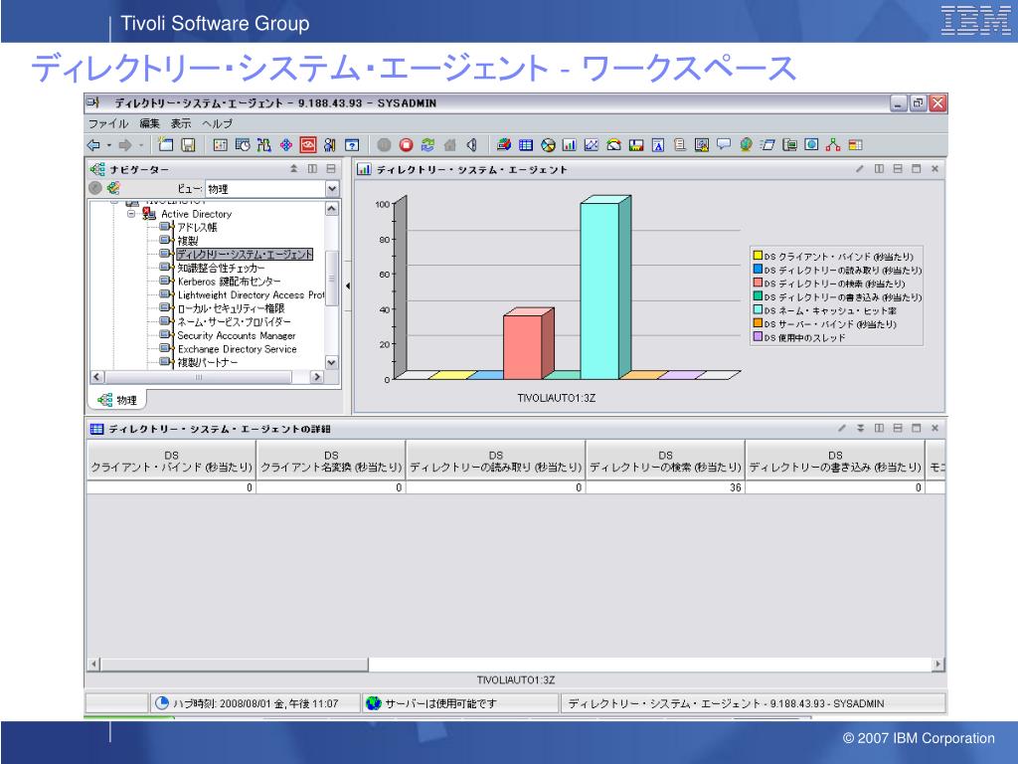1018x764 pixels.
Task: Refresh the workspace with the refresh icon
Action: click(x=427, y=145)
